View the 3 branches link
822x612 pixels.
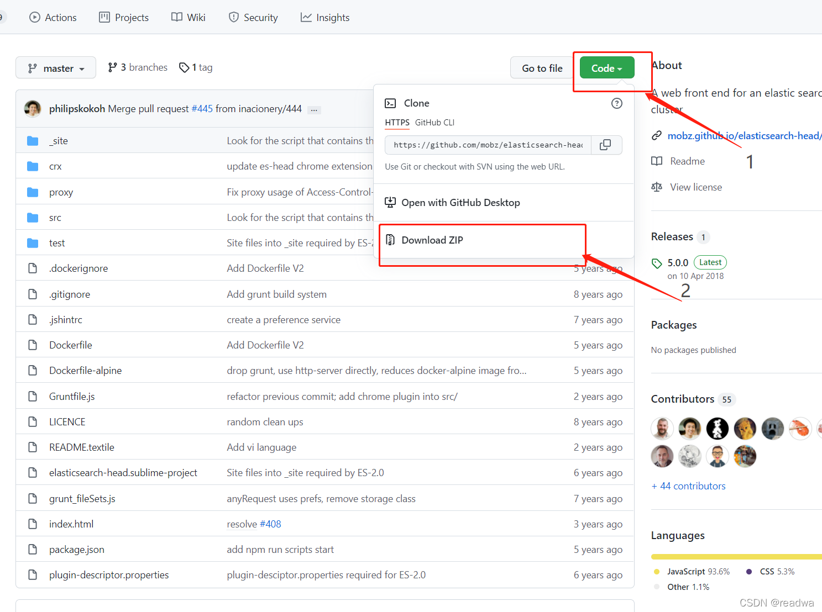click(x=138, y=67)
